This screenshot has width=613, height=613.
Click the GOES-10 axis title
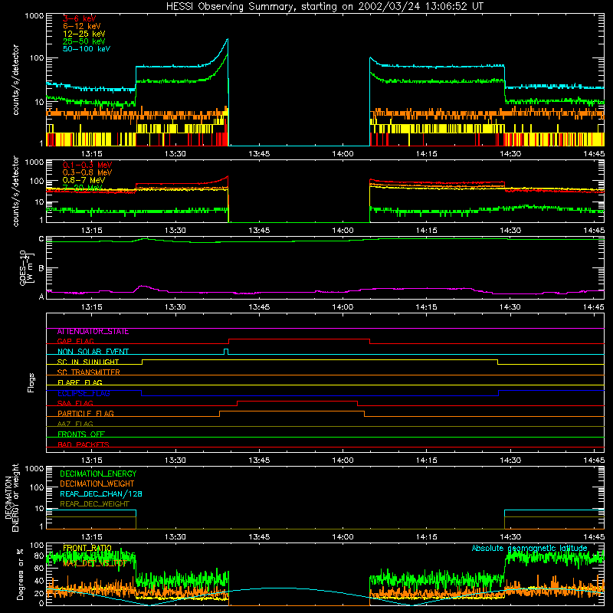[x=27, y=267]
